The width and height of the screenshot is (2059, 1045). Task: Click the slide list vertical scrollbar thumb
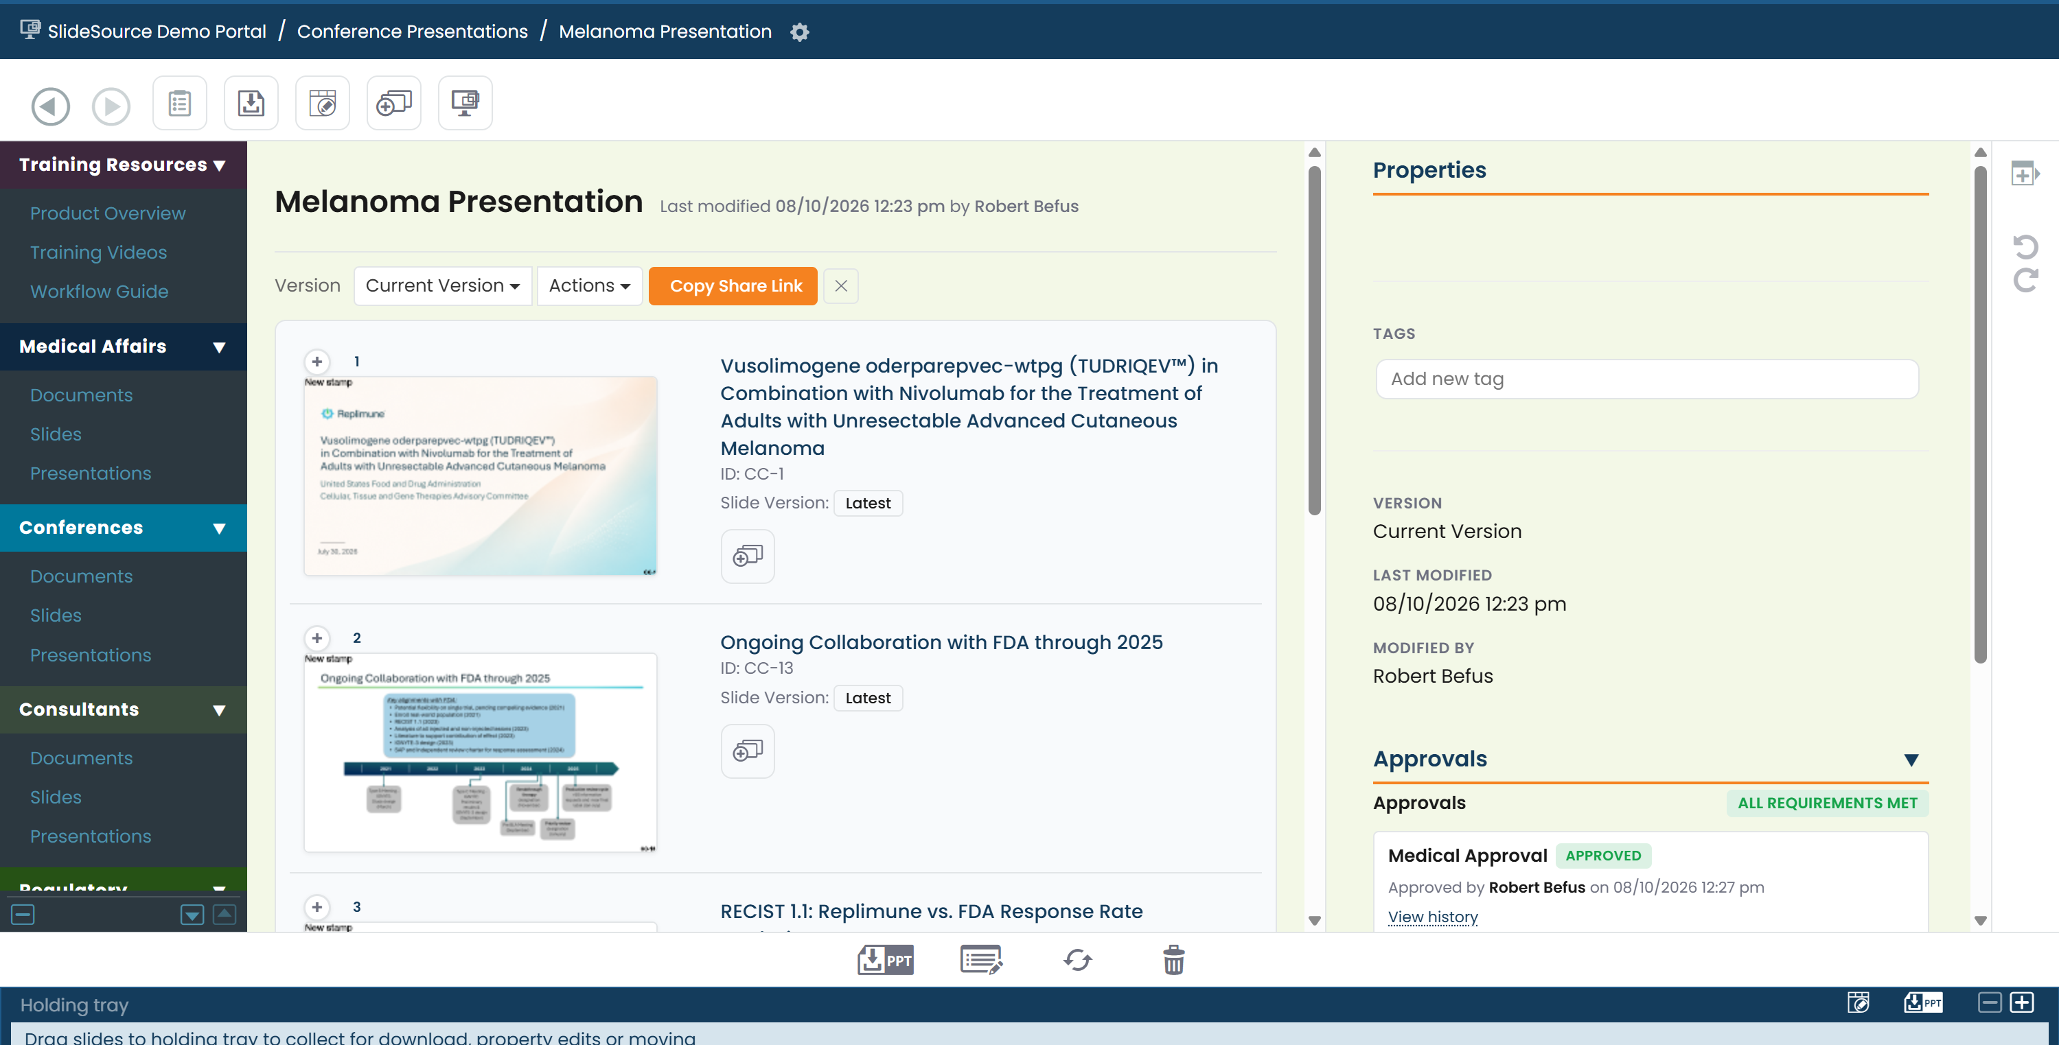point(1314,340)
